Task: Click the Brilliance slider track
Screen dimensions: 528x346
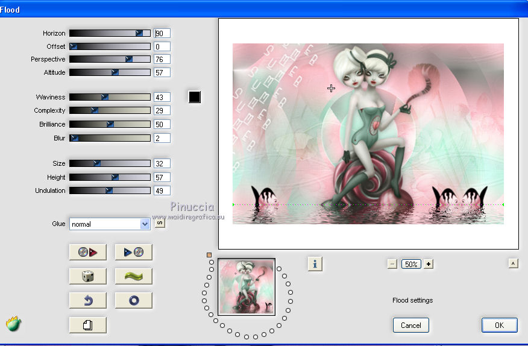Action: pos(110,124)
